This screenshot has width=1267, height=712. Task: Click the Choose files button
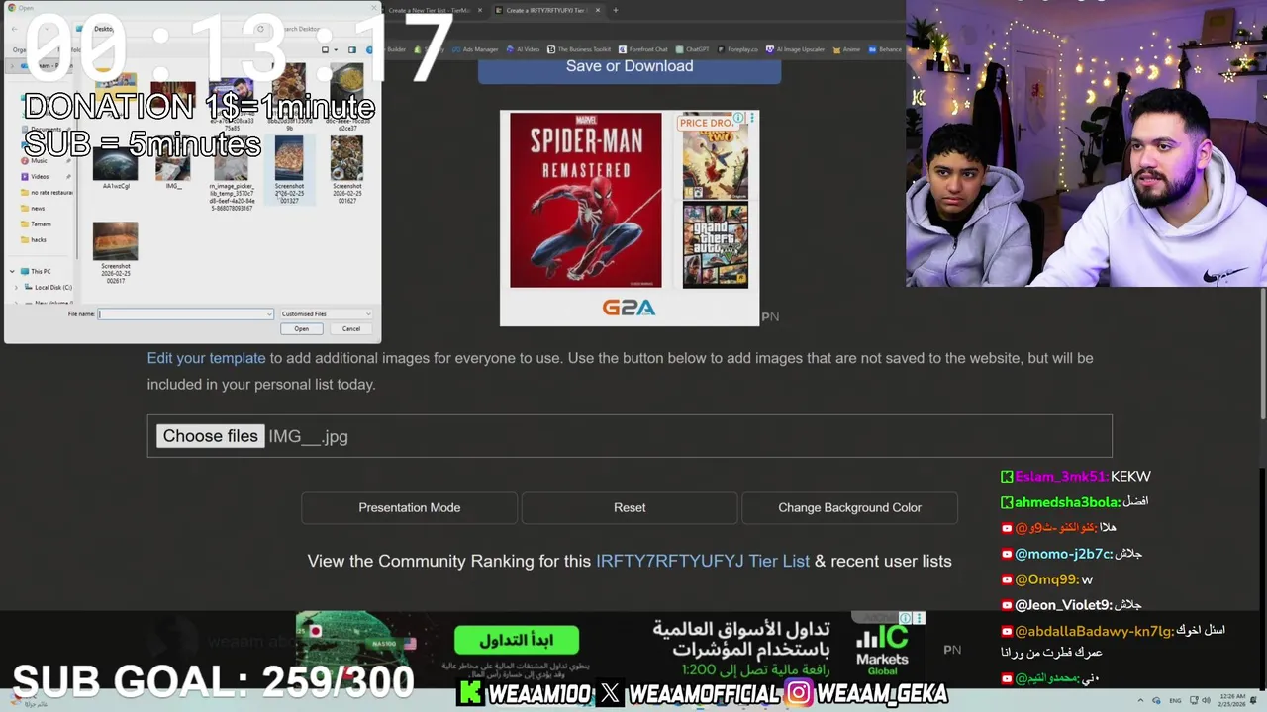[x=210, y=436]
